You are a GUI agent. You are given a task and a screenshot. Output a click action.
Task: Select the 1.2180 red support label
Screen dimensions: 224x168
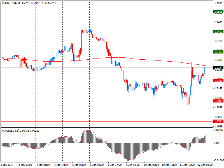(218, 81)
